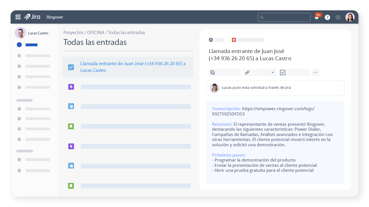Image resolution: width=369 pixels, height=207 pixels.
Task: Select the checkbox of the highlighted entry
Action: coord(71,67)
